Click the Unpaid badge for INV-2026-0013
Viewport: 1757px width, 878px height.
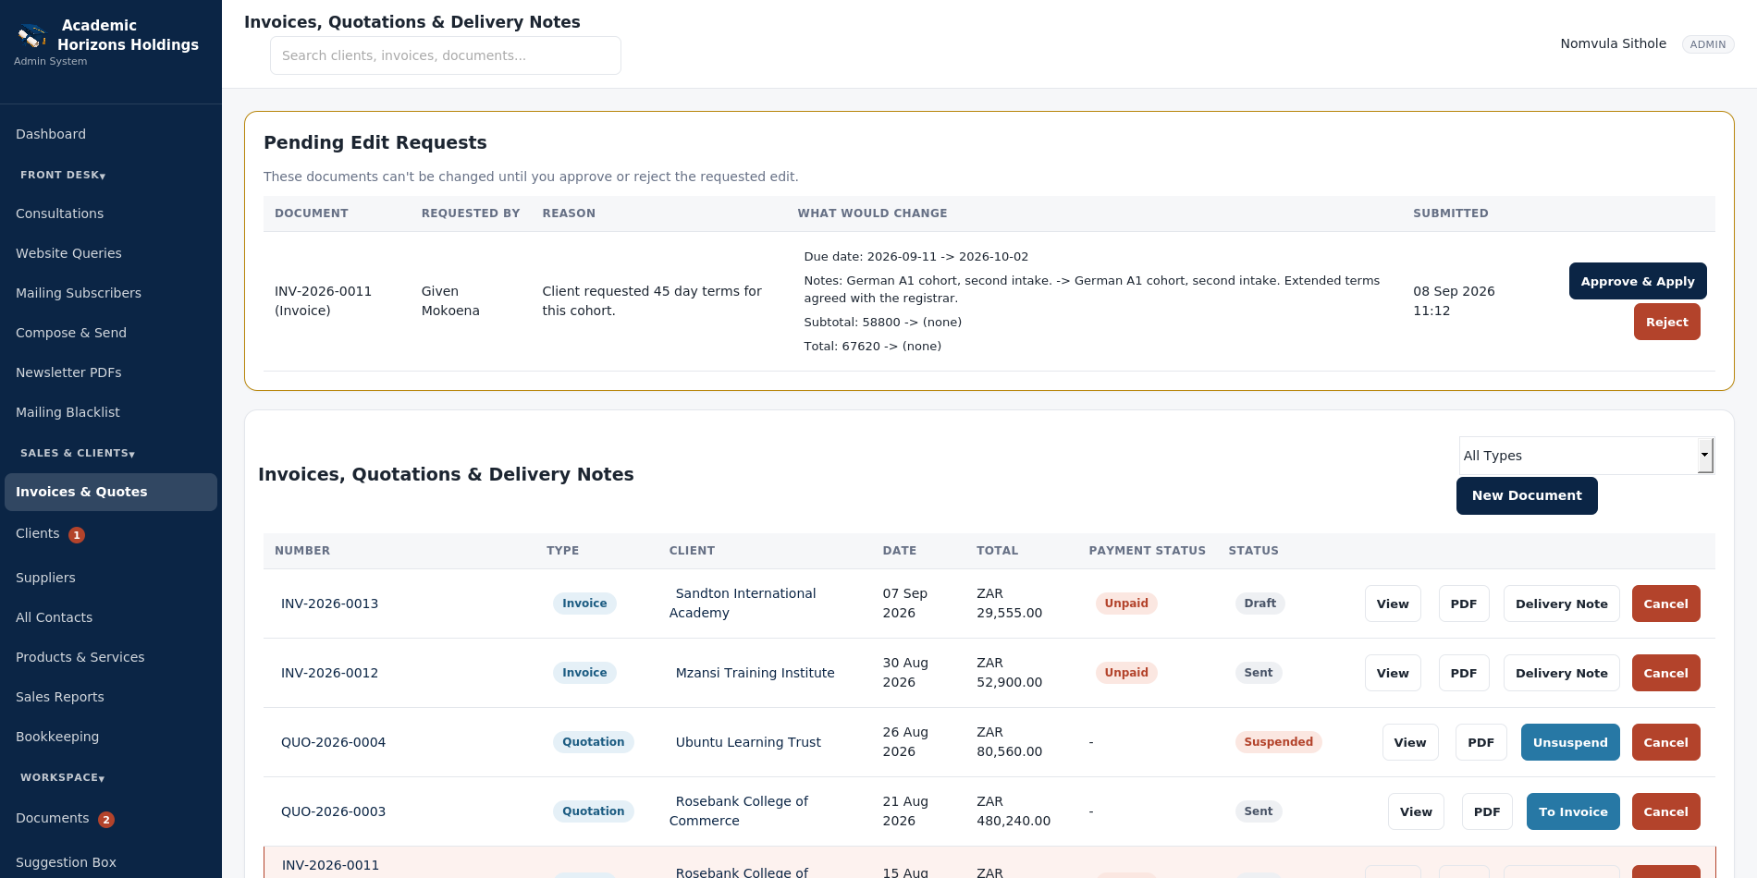click(1126, 604)
